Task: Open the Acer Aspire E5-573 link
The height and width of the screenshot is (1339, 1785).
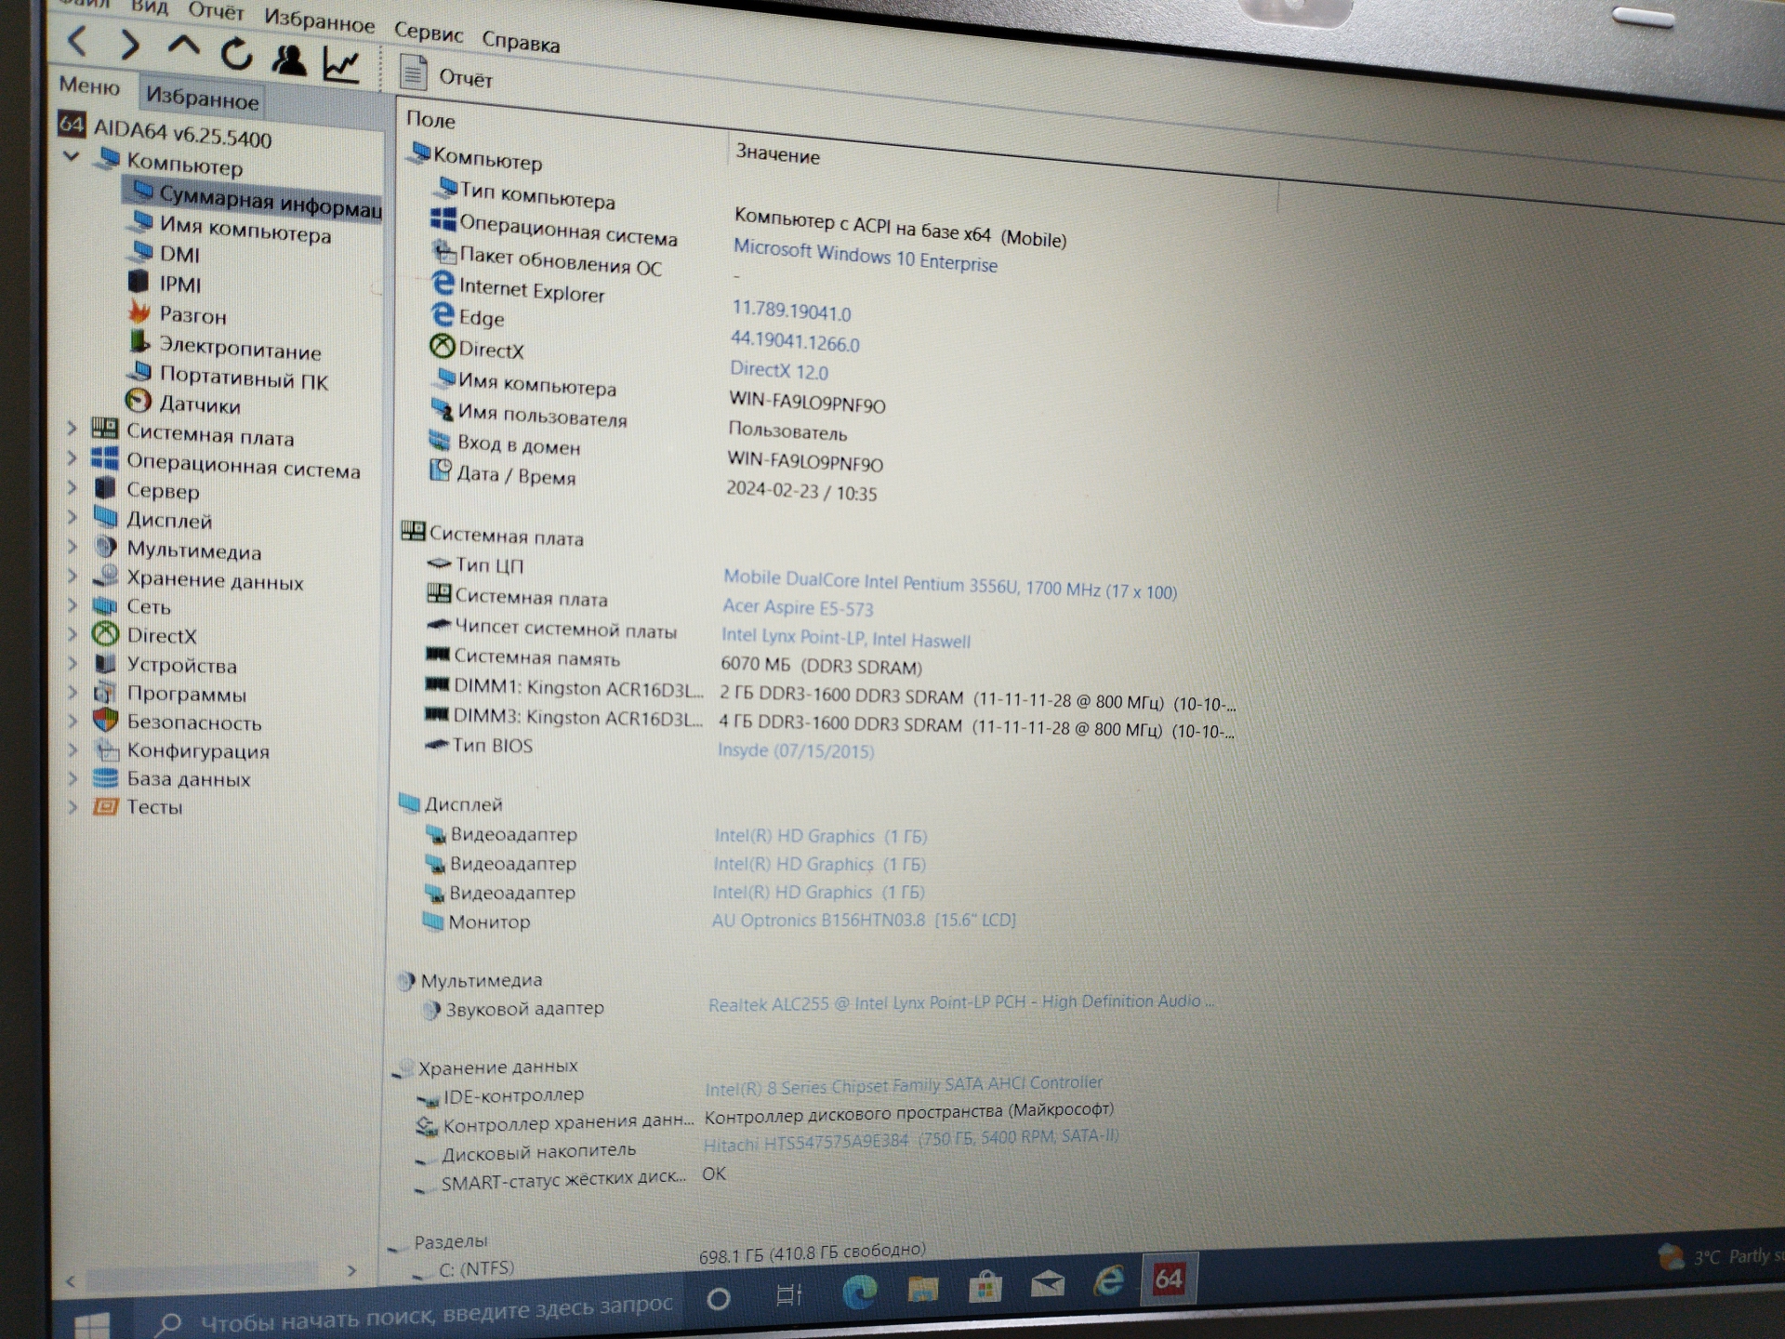Action: 798,607
